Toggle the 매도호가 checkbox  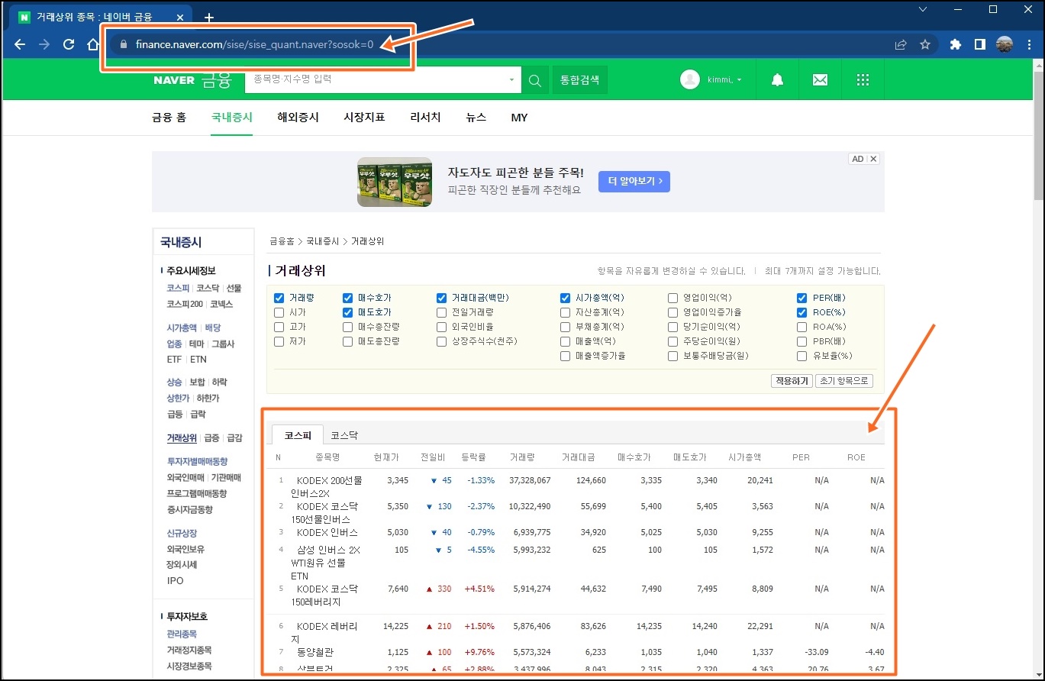(x=348, y=312)
